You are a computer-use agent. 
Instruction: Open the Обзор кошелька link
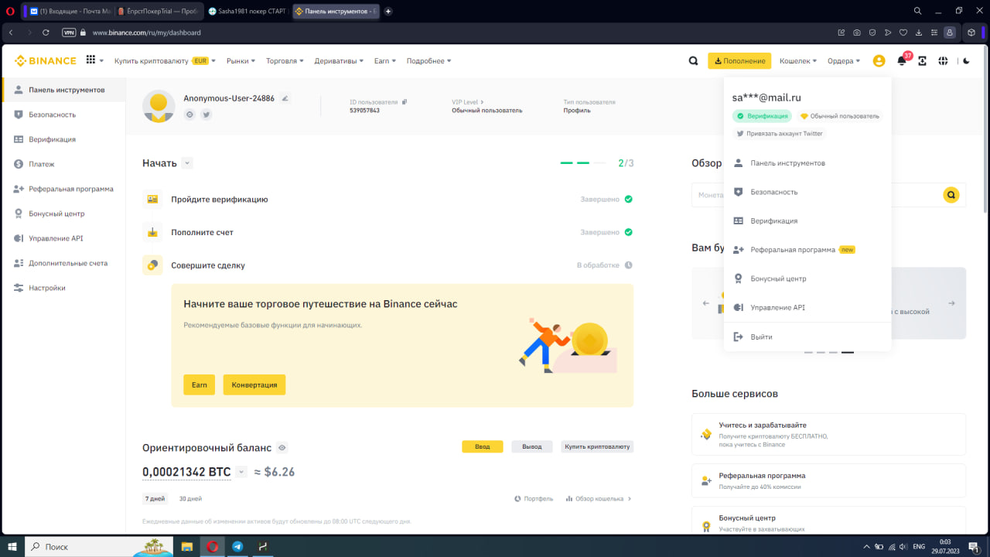tap(599, 499)
